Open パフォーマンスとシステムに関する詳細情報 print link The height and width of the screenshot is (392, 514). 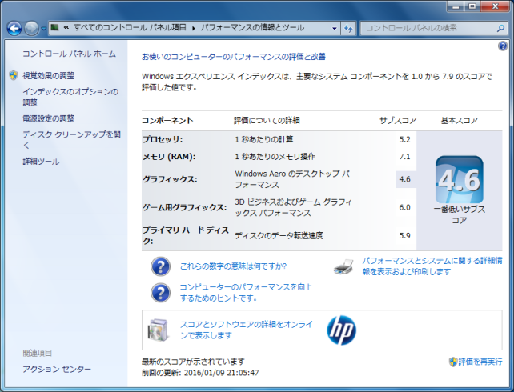(x=432, y=266)
